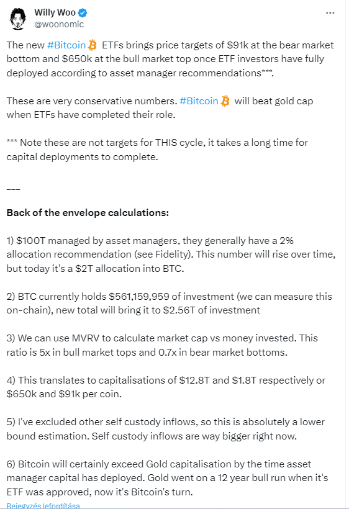Click the "We can use MVRV" paragraph
The width and height of the screenshot is (349, 509).
(162, 345)
